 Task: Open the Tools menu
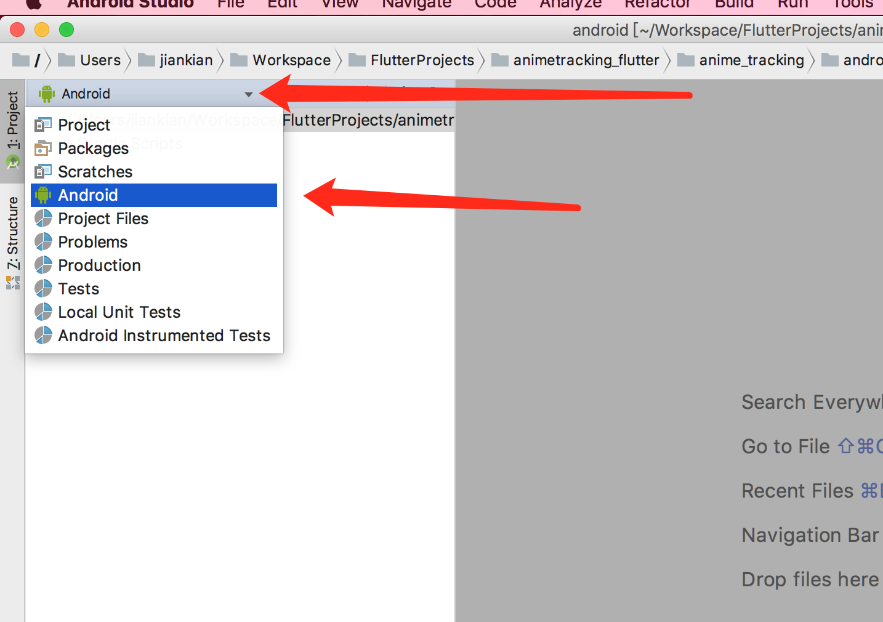pyautogui.click(x=853, y=4)
